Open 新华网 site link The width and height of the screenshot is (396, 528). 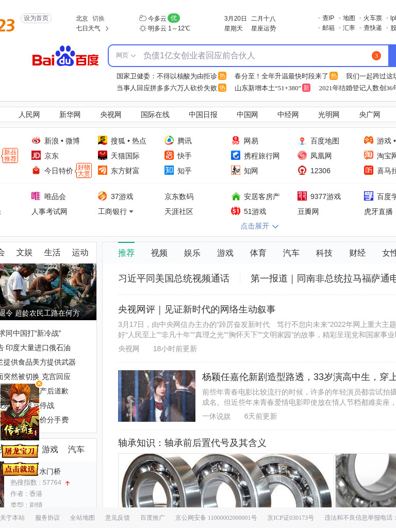[x=70, y=115]
